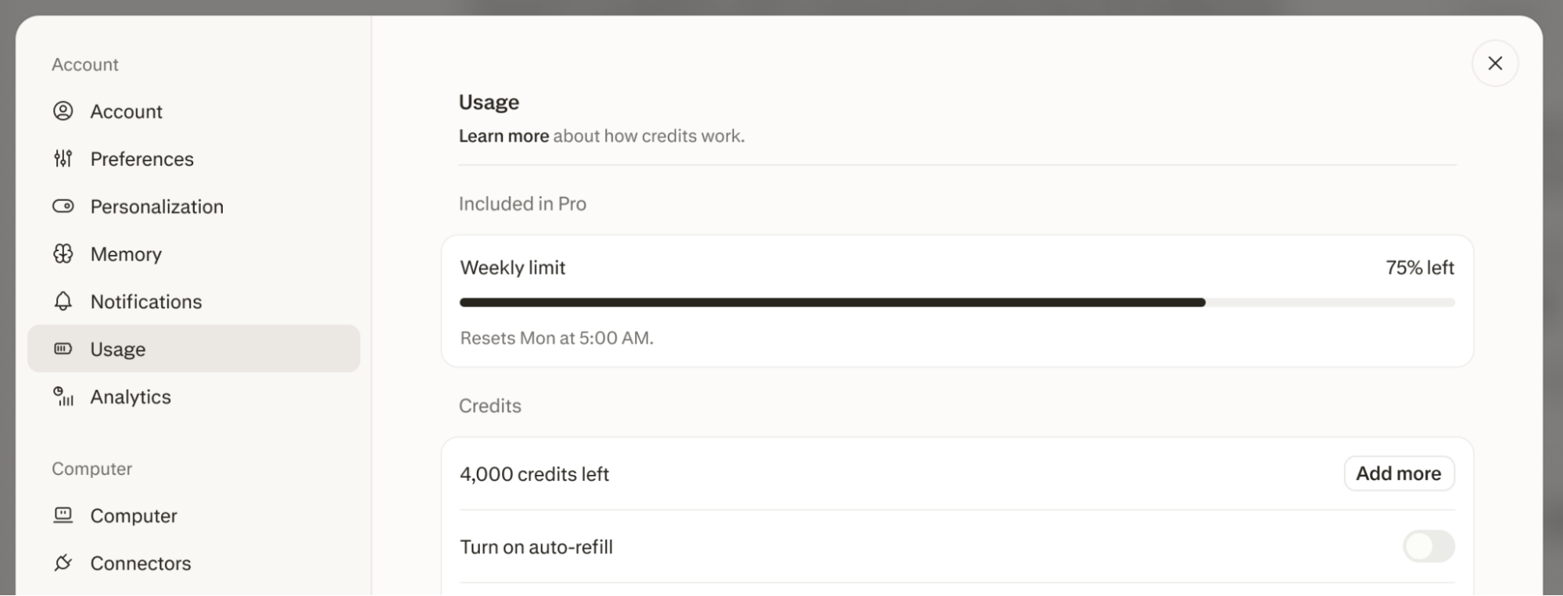Click the Analytics chart icon
The height and width of the screenshot is (596, 1563).
63,397
